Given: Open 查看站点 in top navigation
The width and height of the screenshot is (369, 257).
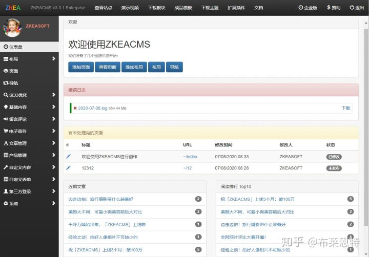Looking at the screenshot, I should [x=104, y=8].
